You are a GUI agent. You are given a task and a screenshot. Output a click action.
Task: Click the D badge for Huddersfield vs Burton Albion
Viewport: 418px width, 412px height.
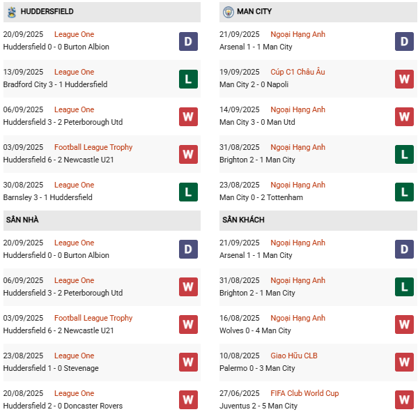tap(188, 41)
